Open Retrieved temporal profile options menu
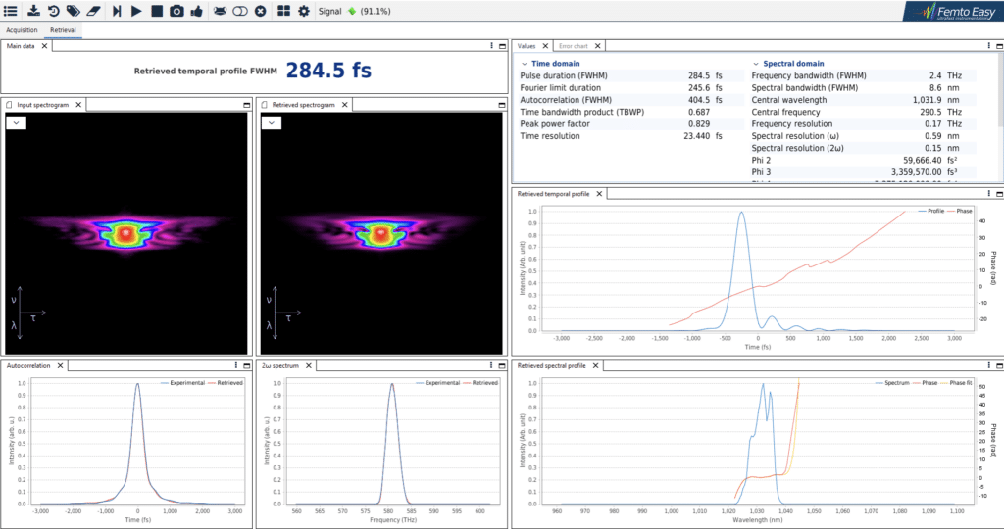Image resolution: width=1004 pixels, height=529 pixels. click(x=989, y=194)
